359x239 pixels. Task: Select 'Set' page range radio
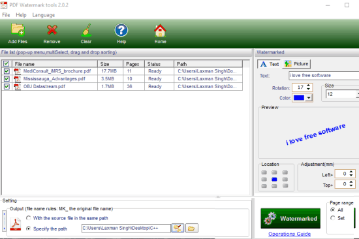pyautogui.click(x=333, y=218)
